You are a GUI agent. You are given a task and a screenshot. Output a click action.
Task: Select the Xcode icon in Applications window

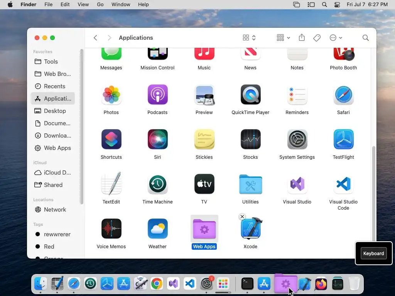coord(251,228)
